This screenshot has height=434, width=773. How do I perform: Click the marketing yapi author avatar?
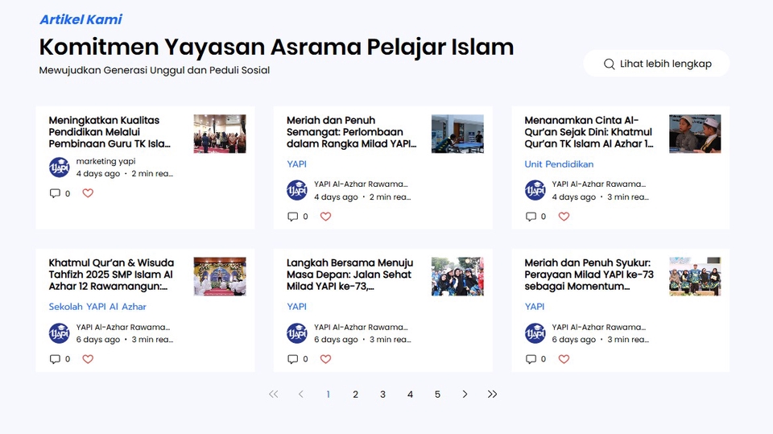click(x=59, y=167)
